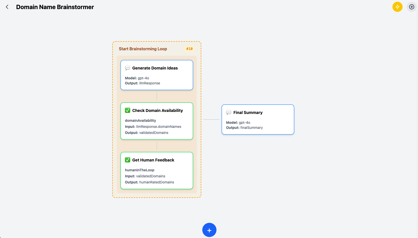The width and height of the screenshot is (418, 238).
Task: Click the validatedDomains output link text
Action: [154, 132]
